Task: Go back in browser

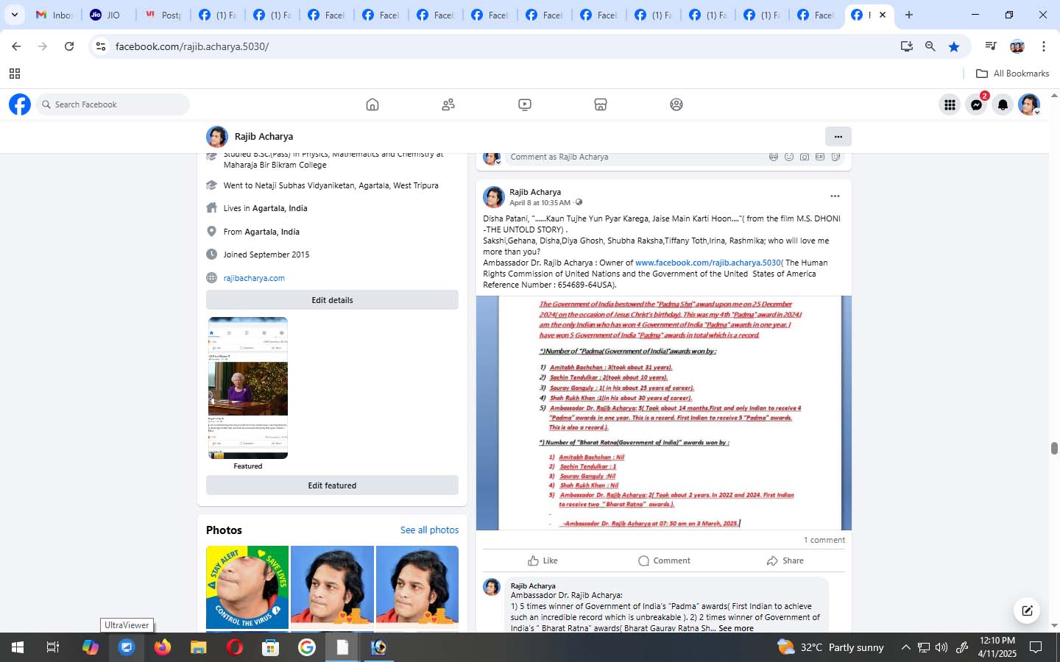Action: coord(16,46)
